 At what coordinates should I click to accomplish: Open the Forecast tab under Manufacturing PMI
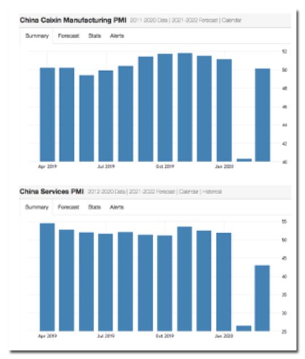pyautogui.click(x=69, y=36)
